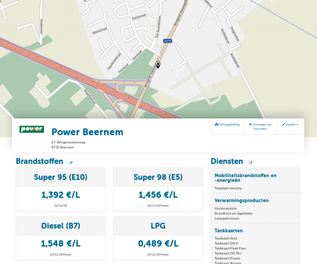Open the Update dropdown menu
This screenshot has height=264, width=317.
[290, 124]
